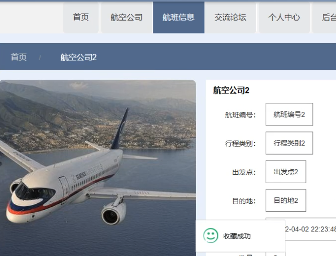The width and height of the screenshot is (336, 256).
Task: Switch to the 航空公司 tab
Action: (x=127, y=18)
